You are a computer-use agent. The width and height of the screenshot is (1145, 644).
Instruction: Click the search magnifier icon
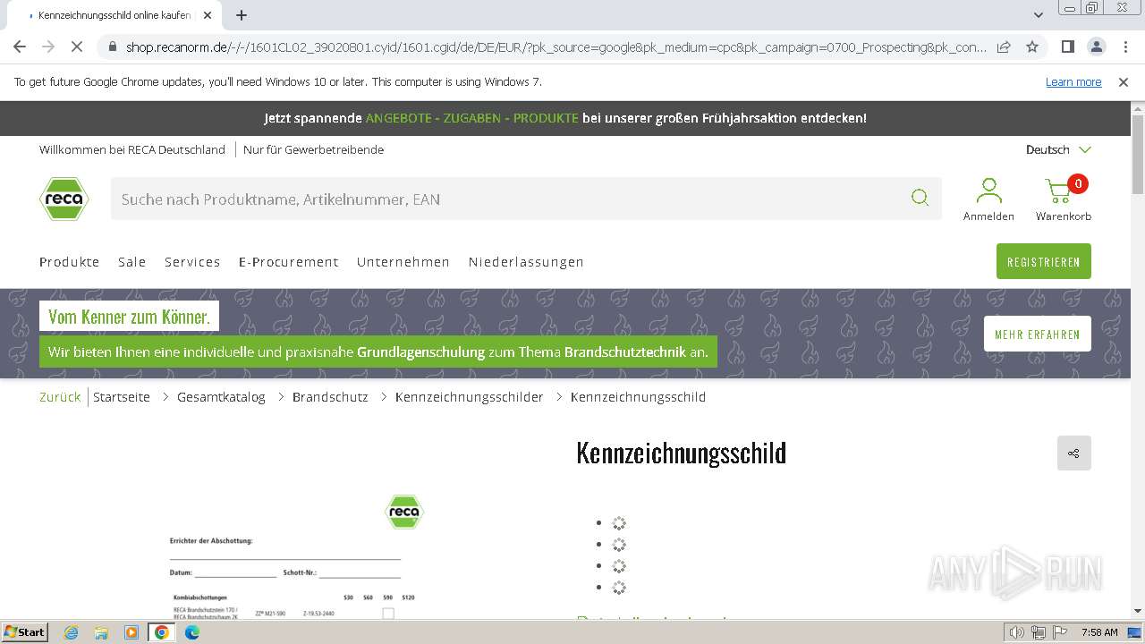pos(920,198)
